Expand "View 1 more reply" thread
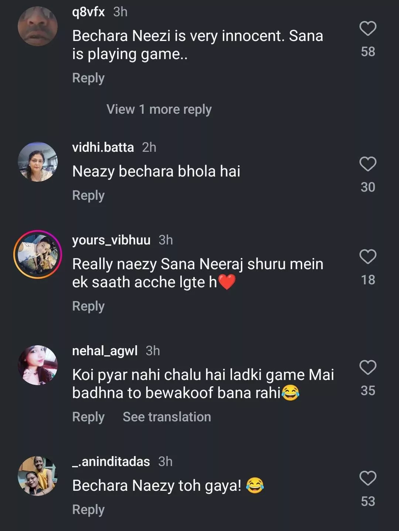The height and width of the screenshot is (531, 399). point(159,109)
